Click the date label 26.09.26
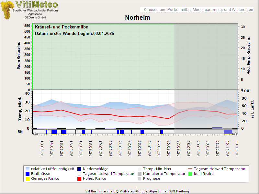 coord(169,148)
